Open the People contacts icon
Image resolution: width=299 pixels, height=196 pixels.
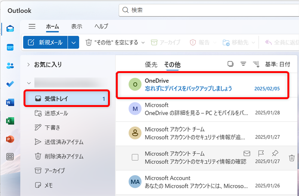(10, 66)
